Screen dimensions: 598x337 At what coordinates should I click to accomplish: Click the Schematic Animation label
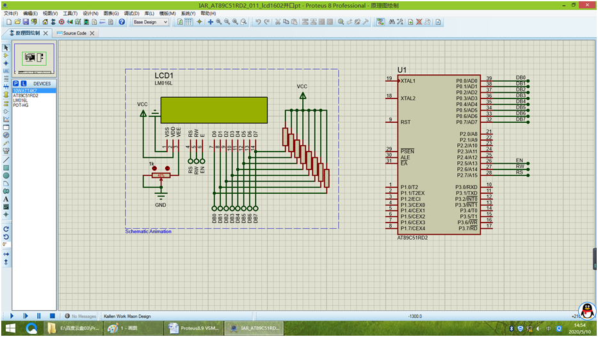pos(149,231)
